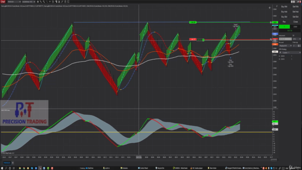Image resolution: width=302 pixels, height=170 pixels.
Task: Click the green value marker in indicator panel
Action: [275, 121]
